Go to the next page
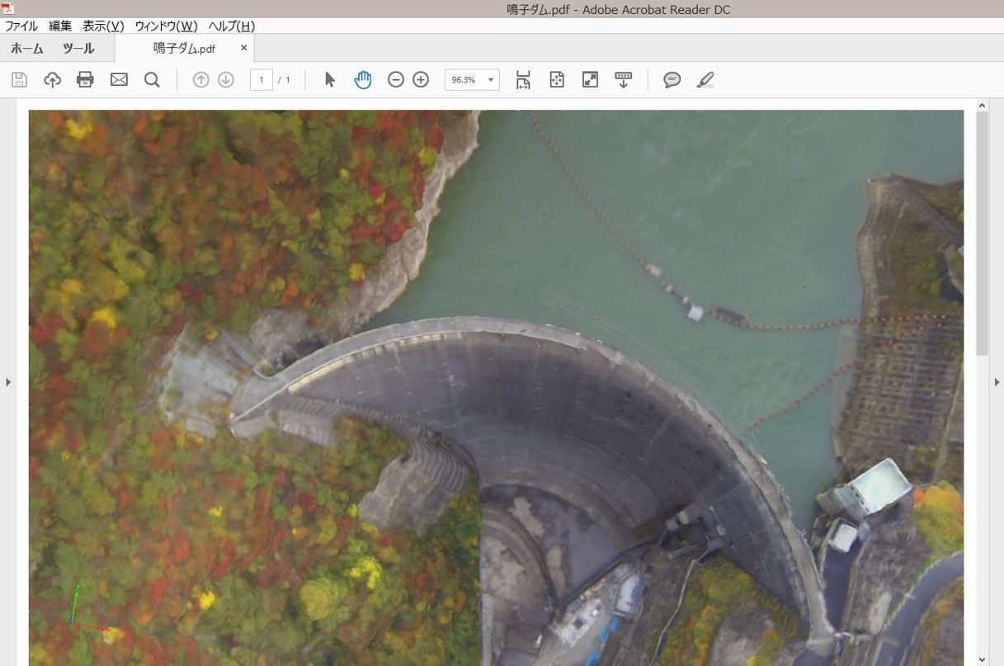Image resolution: width=1004 pixels, height=666 pixels. [226, 80]
